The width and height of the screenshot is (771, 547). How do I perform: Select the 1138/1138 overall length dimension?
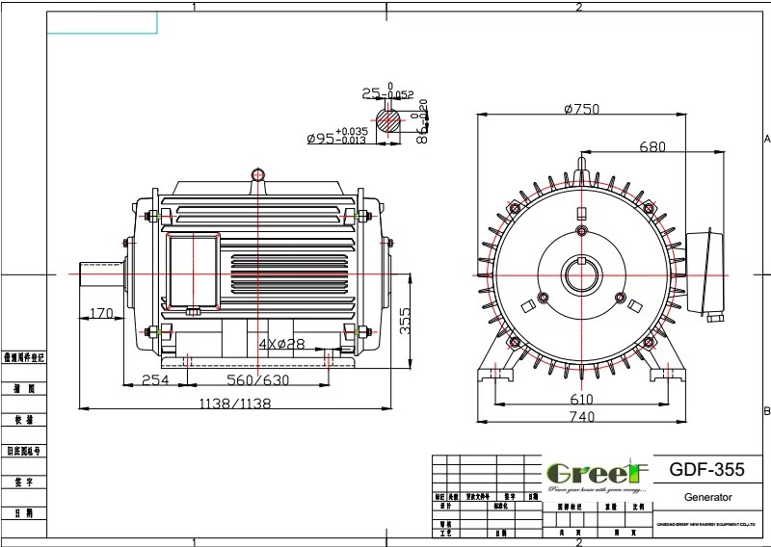click(234, 404)
